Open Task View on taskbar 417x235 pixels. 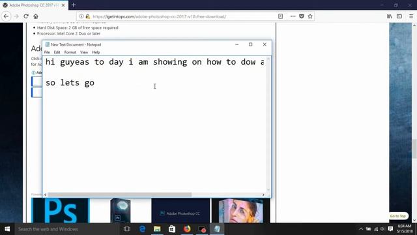127,229
